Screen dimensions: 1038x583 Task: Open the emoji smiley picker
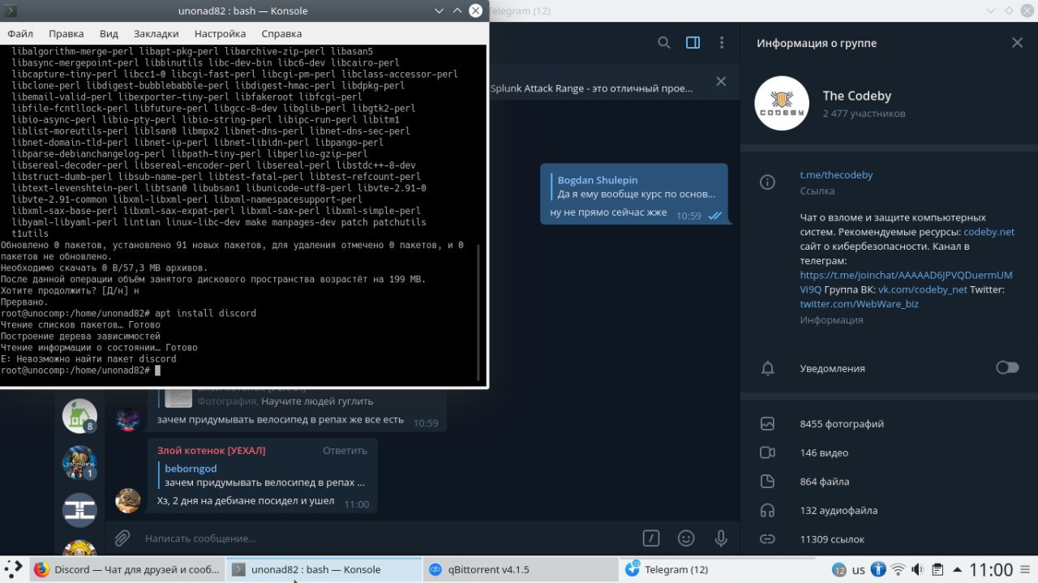point(686,538)
